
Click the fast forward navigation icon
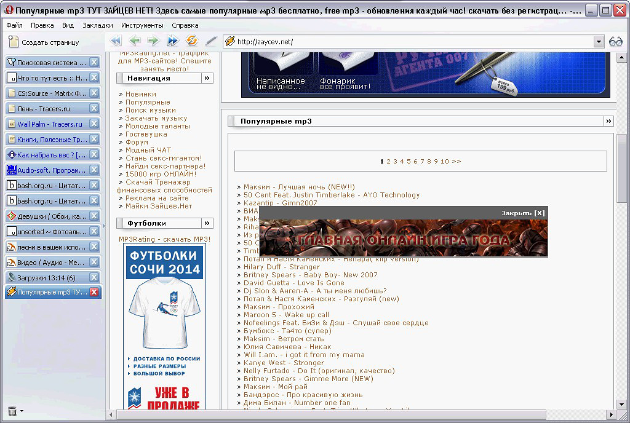[173, 41]
